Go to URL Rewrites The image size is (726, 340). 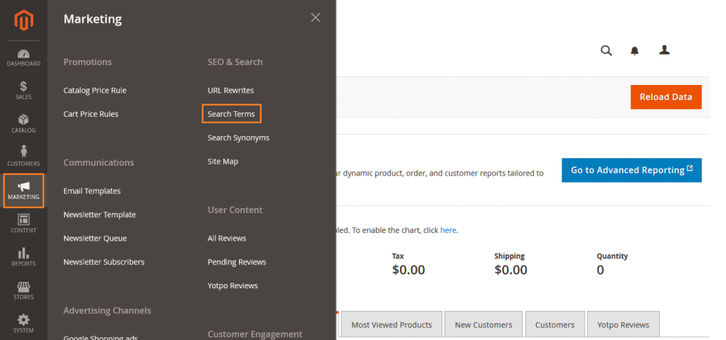[x=230, y=90]
